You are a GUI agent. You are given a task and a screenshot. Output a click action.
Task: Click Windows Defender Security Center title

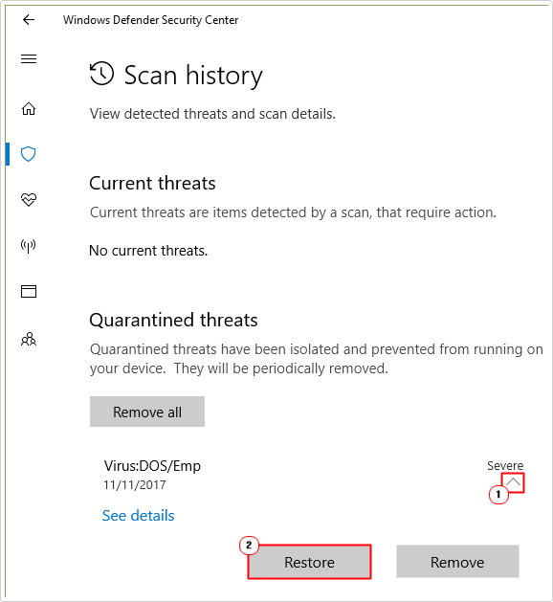(x=151, y=20)
